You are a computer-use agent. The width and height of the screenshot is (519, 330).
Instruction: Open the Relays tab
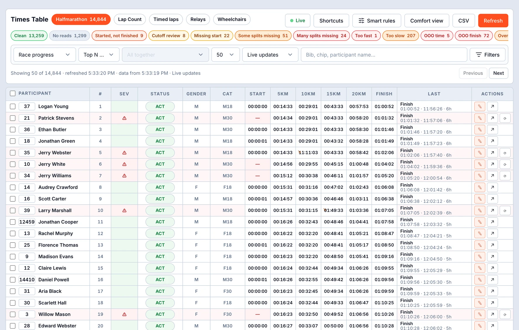coord(198,19)
